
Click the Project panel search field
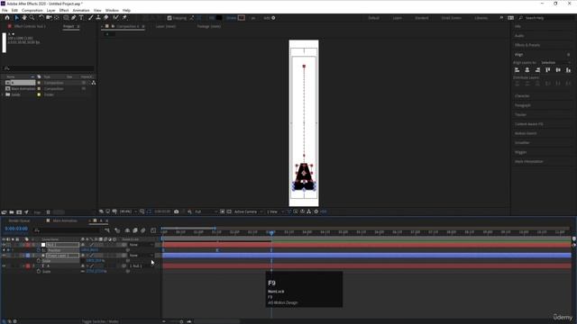[x=48, y=68]
